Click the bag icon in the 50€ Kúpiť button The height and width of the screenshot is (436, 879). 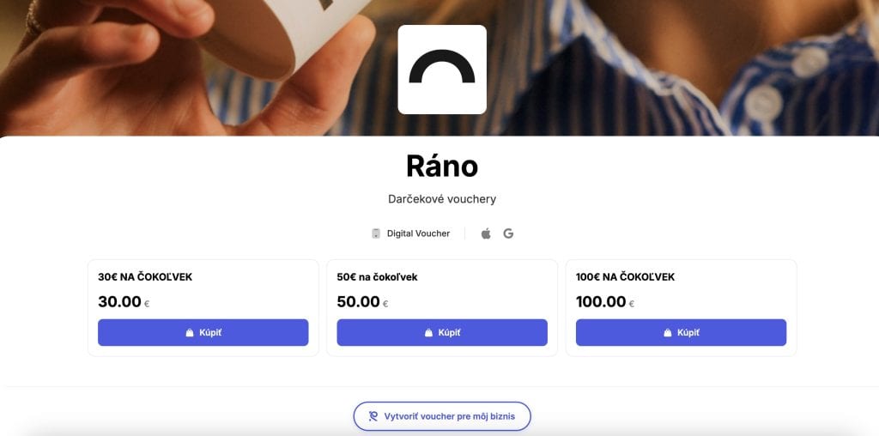coord(428,332)
